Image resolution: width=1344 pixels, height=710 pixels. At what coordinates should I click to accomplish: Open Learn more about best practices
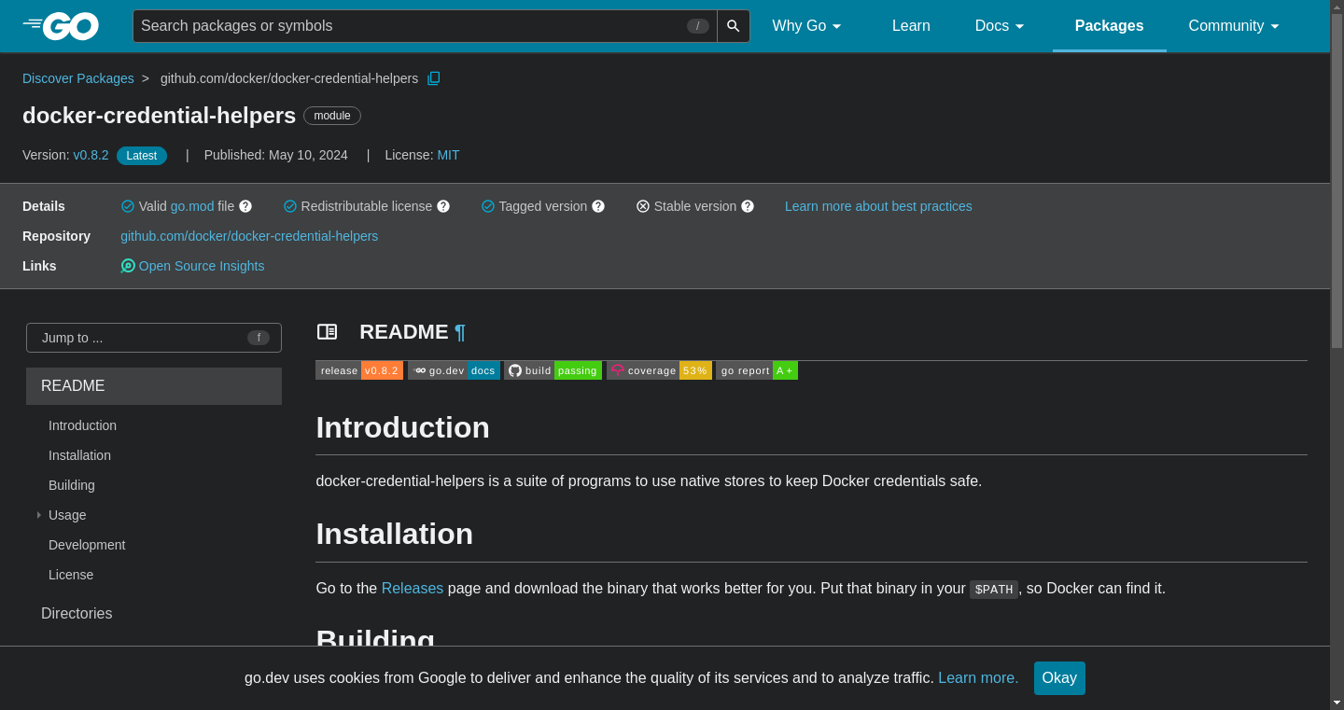click(x=878, y=206)
